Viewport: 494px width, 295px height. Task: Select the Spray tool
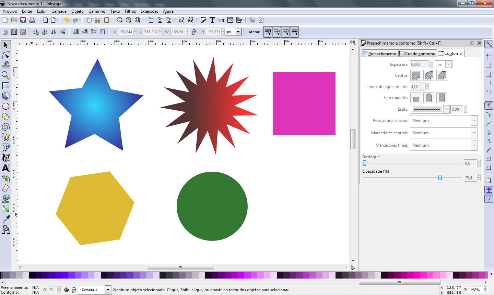tap(6, 178)
